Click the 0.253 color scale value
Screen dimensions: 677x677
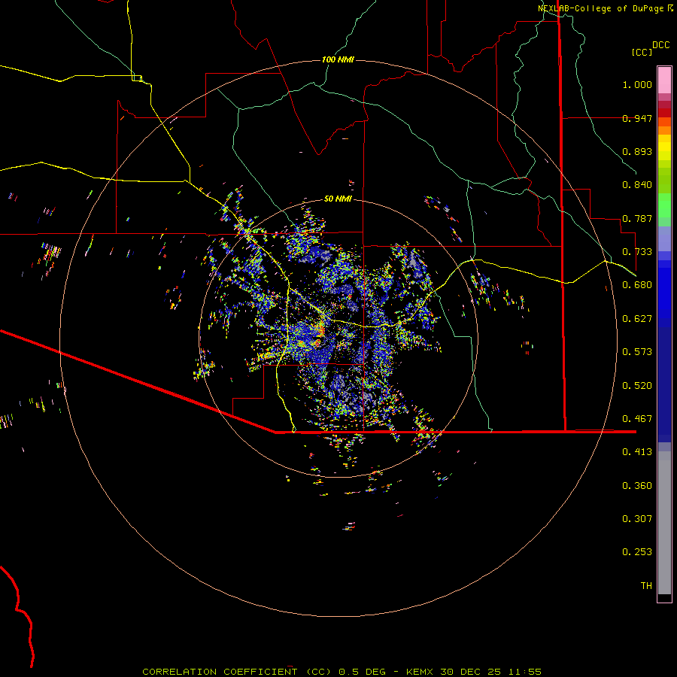click(637, 552)
